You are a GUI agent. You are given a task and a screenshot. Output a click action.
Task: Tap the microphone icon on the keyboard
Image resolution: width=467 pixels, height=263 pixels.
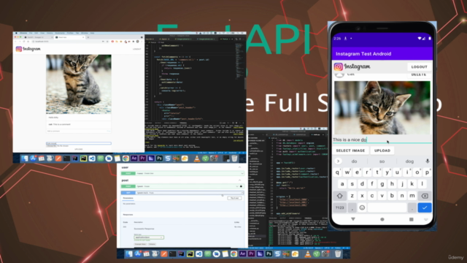[428, 161]
